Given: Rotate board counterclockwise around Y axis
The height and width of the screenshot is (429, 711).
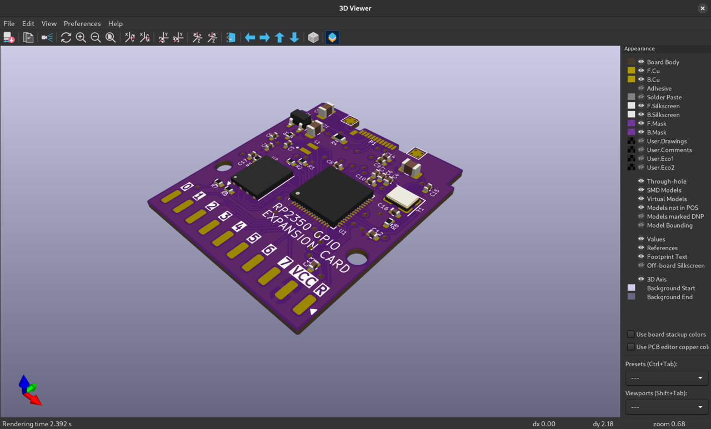Looking at the screenshot, I should (x=178, y=37).
